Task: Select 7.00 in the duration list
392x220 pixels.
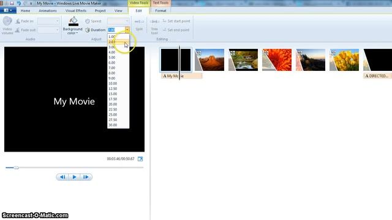Action: 118,68
